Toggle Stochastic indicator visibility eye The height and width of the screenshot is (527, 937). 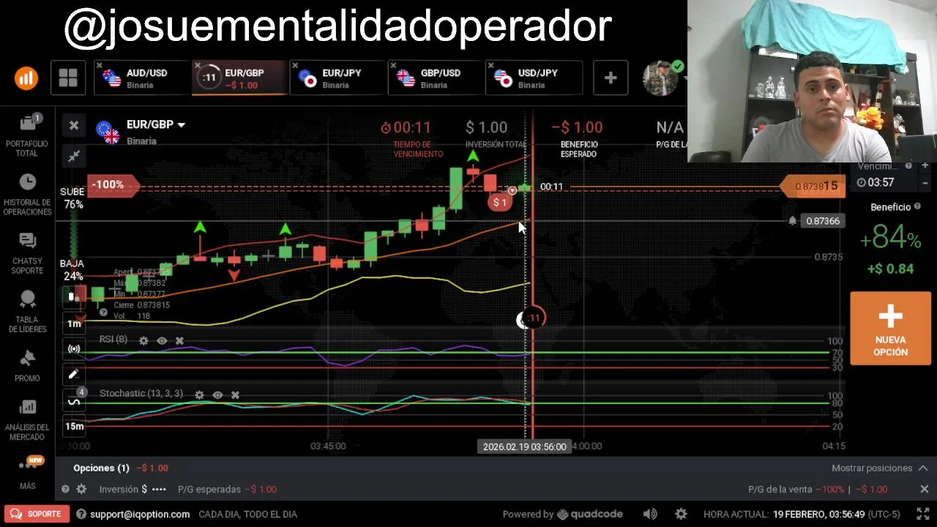coord(217,395)
